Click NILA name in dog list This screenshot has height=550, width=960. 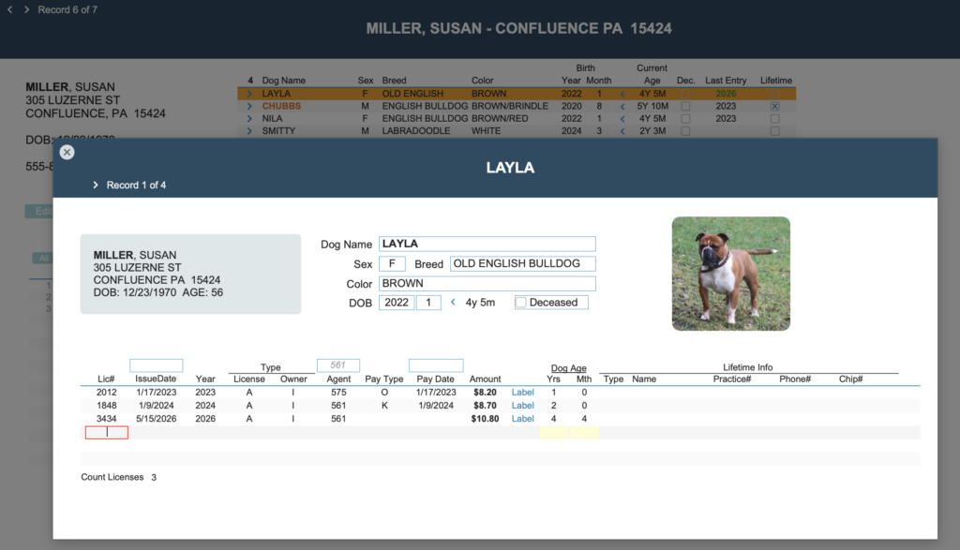[272, 119]
